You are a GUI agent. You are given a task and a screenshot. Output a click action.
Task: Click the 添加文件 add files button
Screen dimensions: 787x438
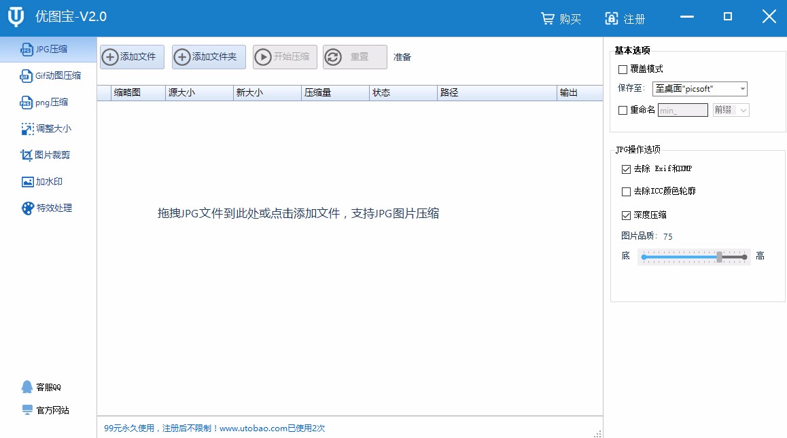coord(131,57)
